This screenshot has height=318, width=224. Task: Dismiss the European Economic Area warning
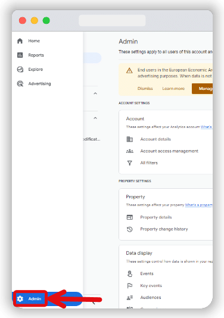tap(145, 89)
